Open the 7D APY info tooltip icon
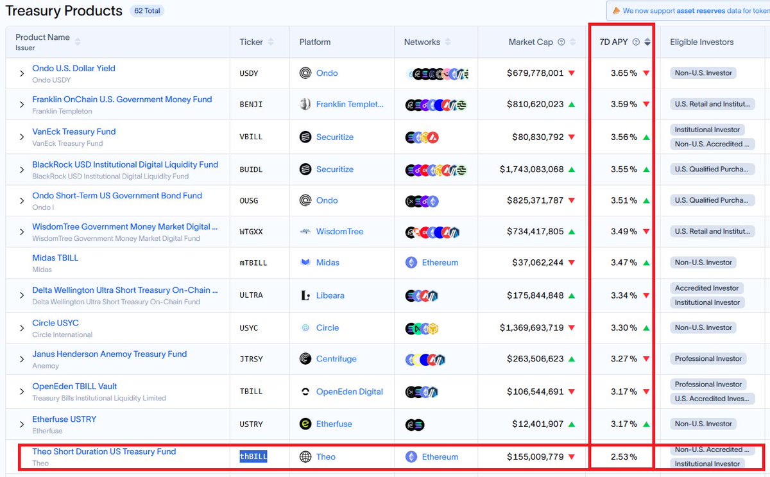 coord(636,42)
